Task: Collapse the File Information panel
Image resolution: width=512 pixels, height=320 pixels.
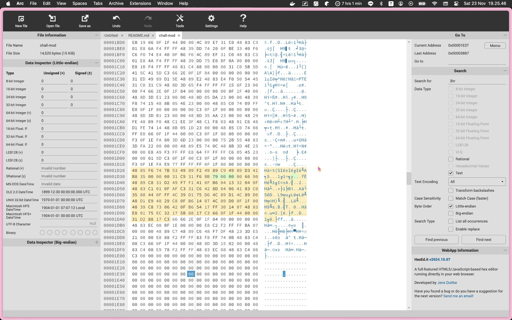Action: [x=96, y=35]
